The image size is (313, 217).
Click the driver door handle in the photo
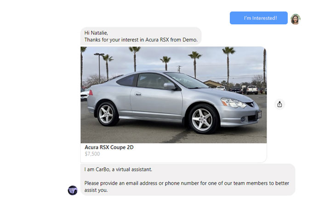click(138, 94)
